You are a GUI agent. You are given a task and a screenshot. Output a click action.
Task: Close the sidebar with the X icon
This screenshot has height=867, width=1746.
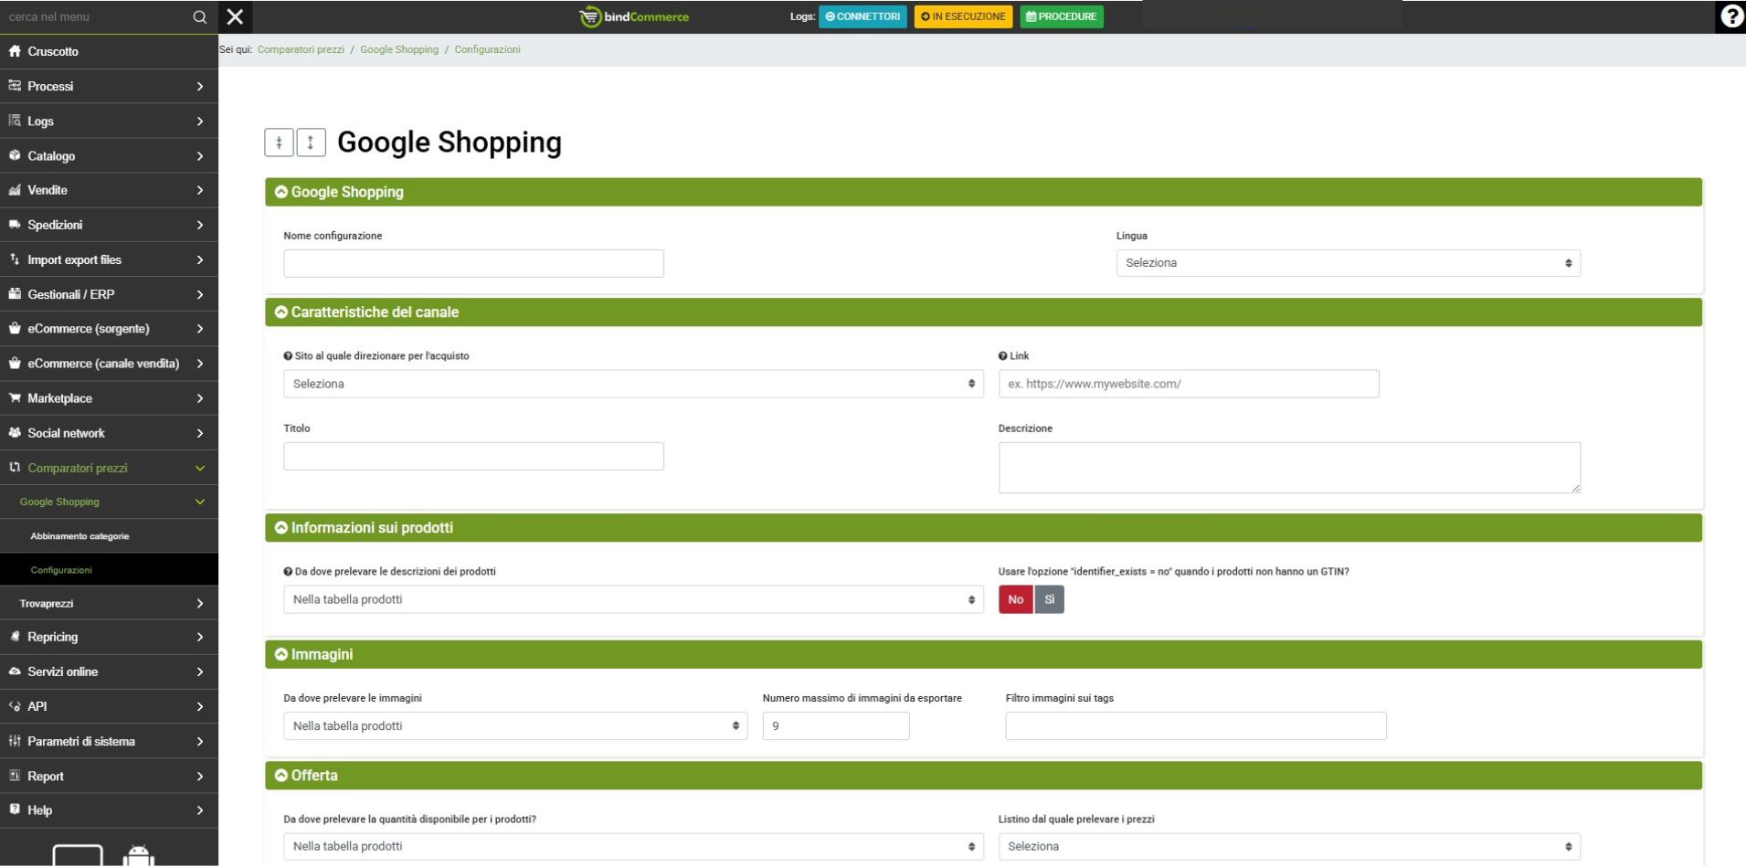point(235,16)
